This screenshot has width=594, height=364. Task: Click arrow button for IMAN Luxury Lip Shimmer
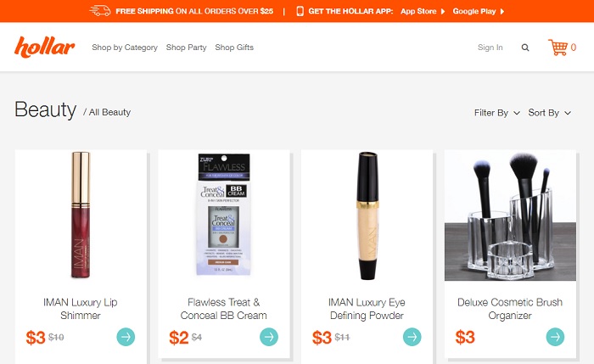tap(126, 337)
